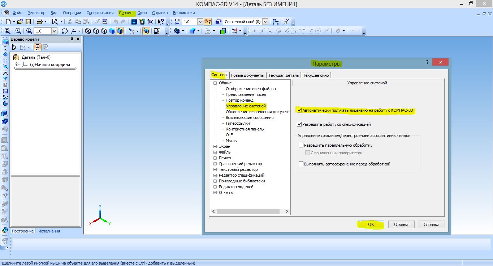Select Контекстная панель tree item
The height and width of the screenshot is (266, 493).
(x=245, y=129)
